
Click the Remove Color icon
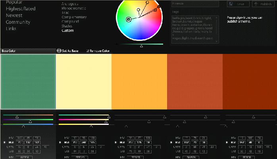coord(87,51)
